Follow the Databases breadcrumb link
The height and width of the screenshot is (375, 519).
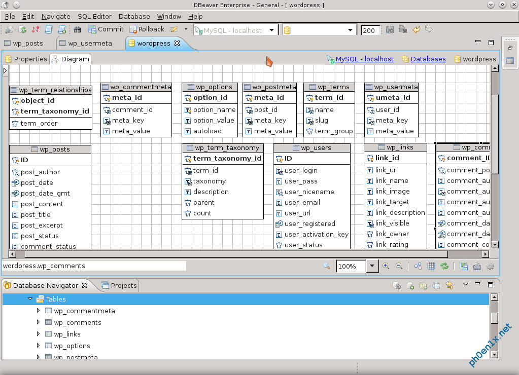(x=428, y=59)
